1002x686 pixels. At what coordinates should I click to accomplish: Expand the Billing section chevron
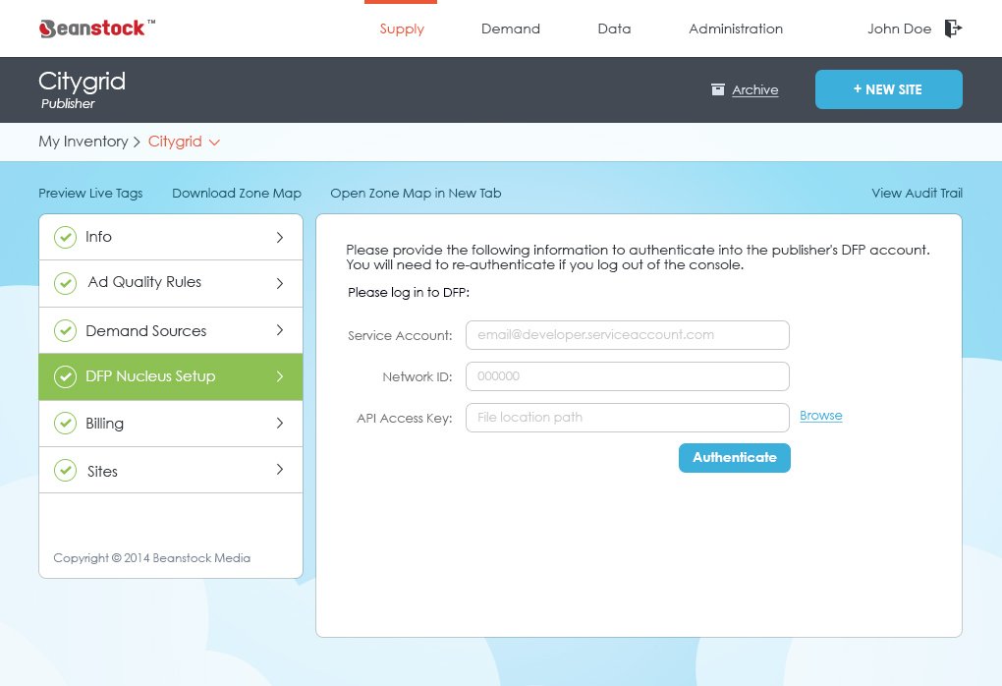(280, 424)
